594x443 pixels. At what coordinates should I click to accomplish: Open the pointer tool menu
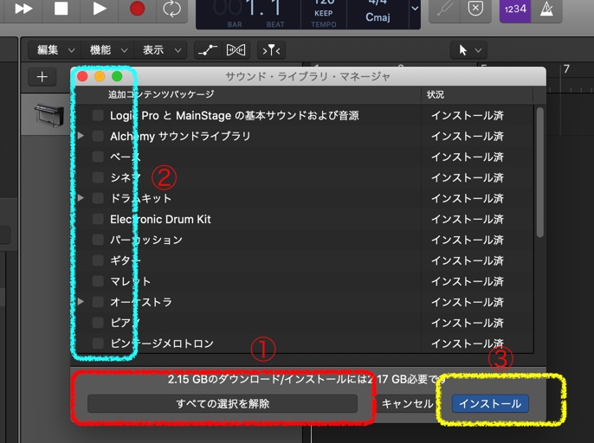pos(468,50)
